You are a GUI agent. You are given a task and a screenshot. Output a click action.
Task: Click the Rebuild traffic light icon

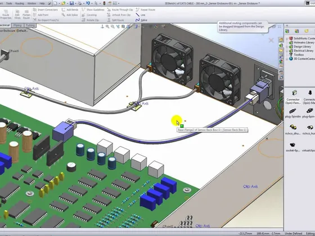pos(104,3)
